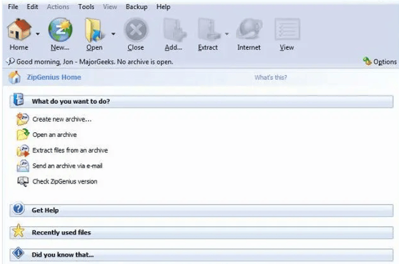Click the Home house toolbar icon
The height and width of the screenshot is (264, 399).
point(19,30)
